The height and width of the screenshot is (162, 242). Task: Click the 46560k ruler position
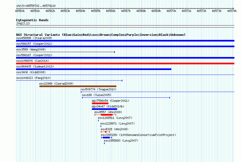[x=20, y=11]
